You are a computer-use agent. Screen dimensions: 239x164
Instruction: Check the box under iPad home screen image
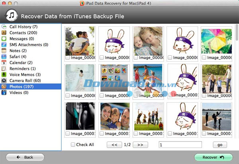[102, 96]
